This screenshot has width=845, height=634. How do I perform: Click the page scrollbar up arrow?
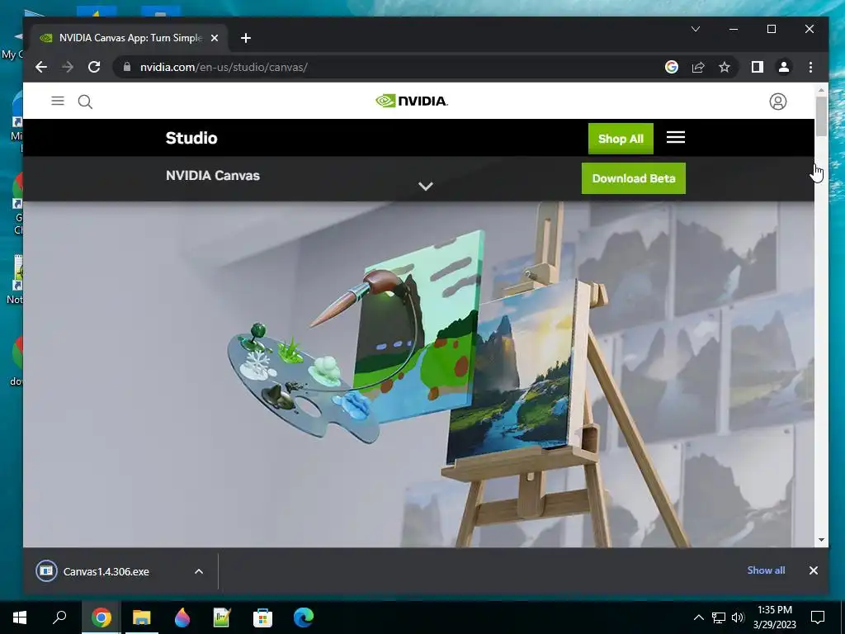(x=821, y=90)
